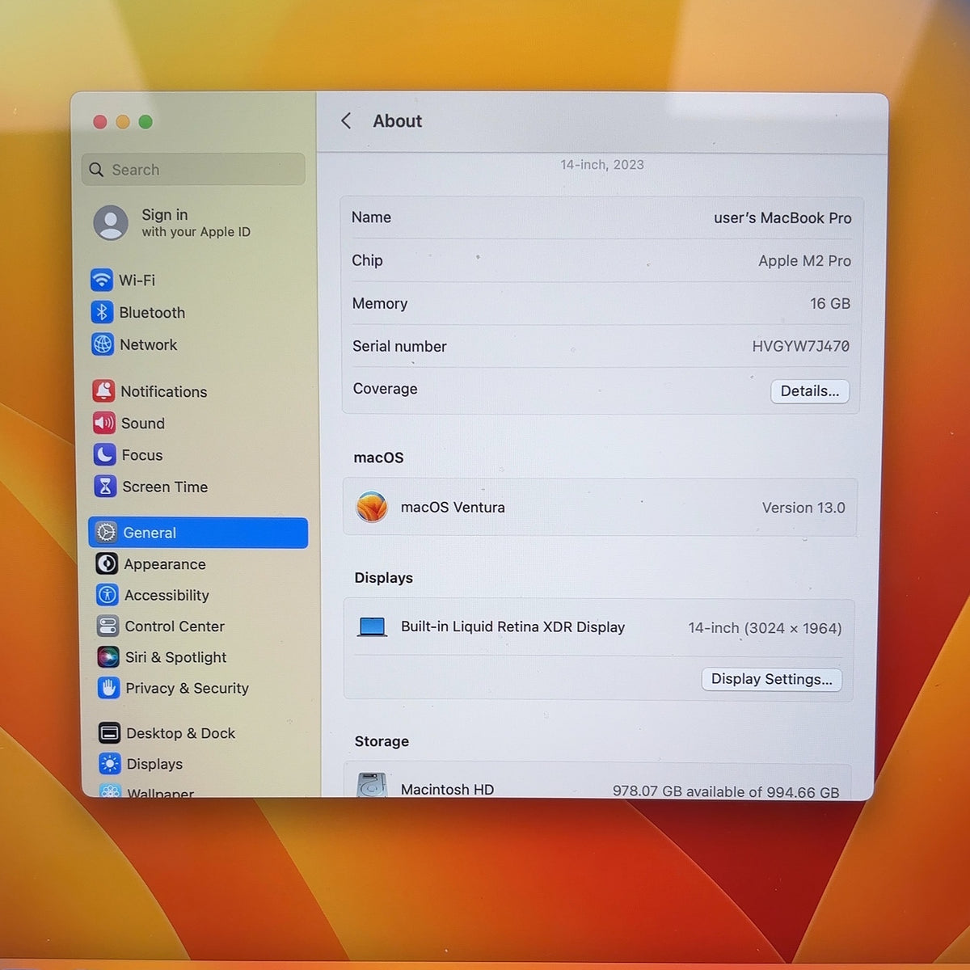Open the Wi-Fi settings pane
This screenshot has height=970, width=970.
(199, 280)
